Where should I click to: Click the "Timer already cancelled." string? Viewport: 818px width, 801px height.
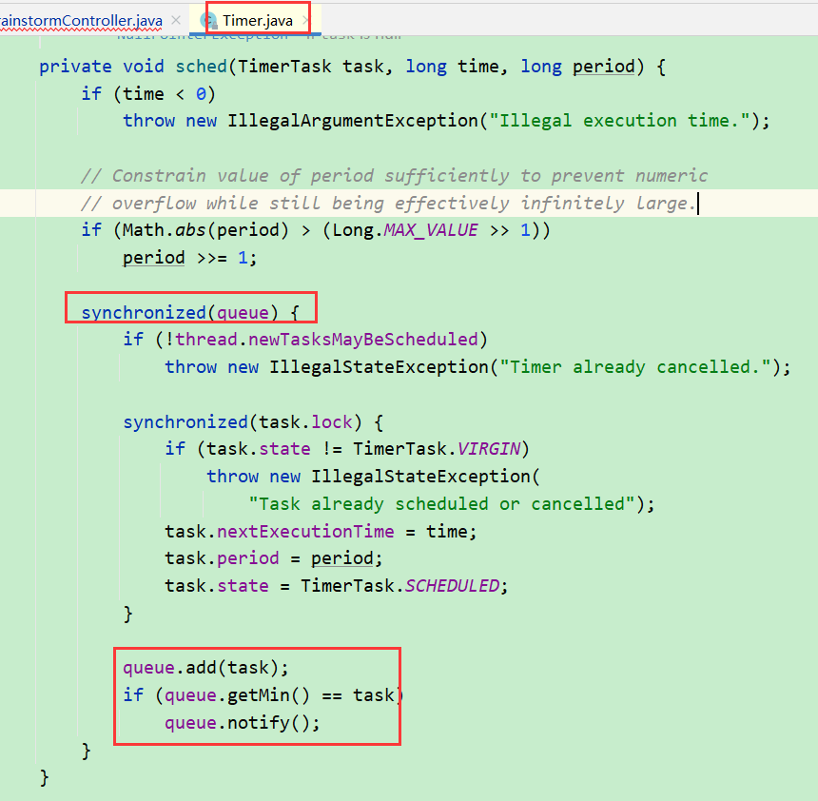(x=634, y=367)
